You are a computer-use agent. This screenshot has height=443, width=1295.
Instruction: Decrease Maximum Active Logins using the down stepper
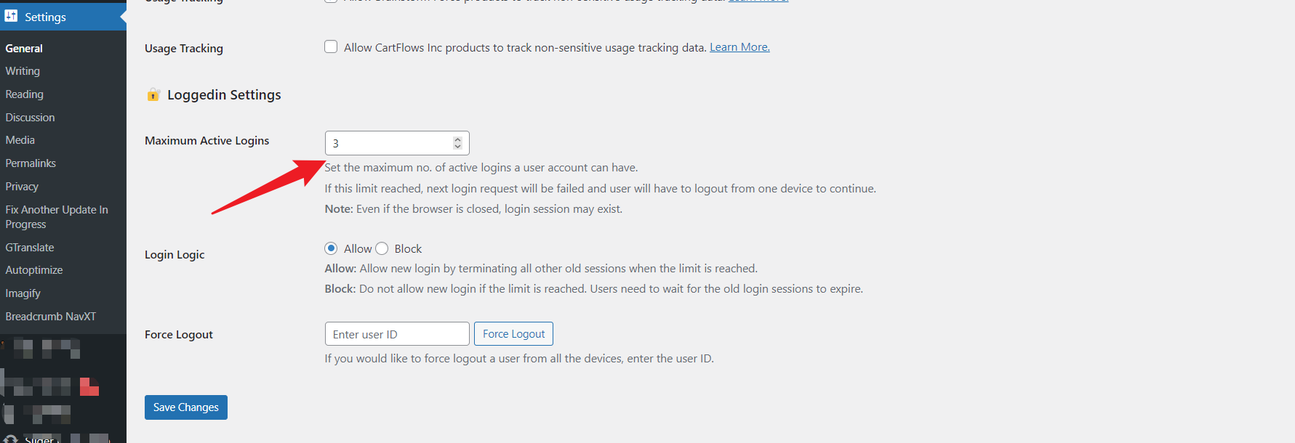[x=457, y=146]
